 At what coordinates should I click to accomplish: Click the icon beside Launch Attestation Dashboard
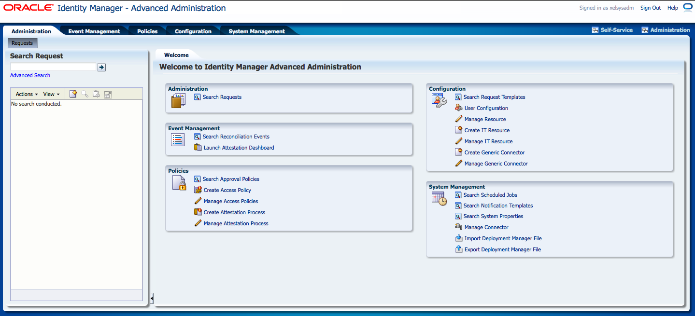click(198, 148)
